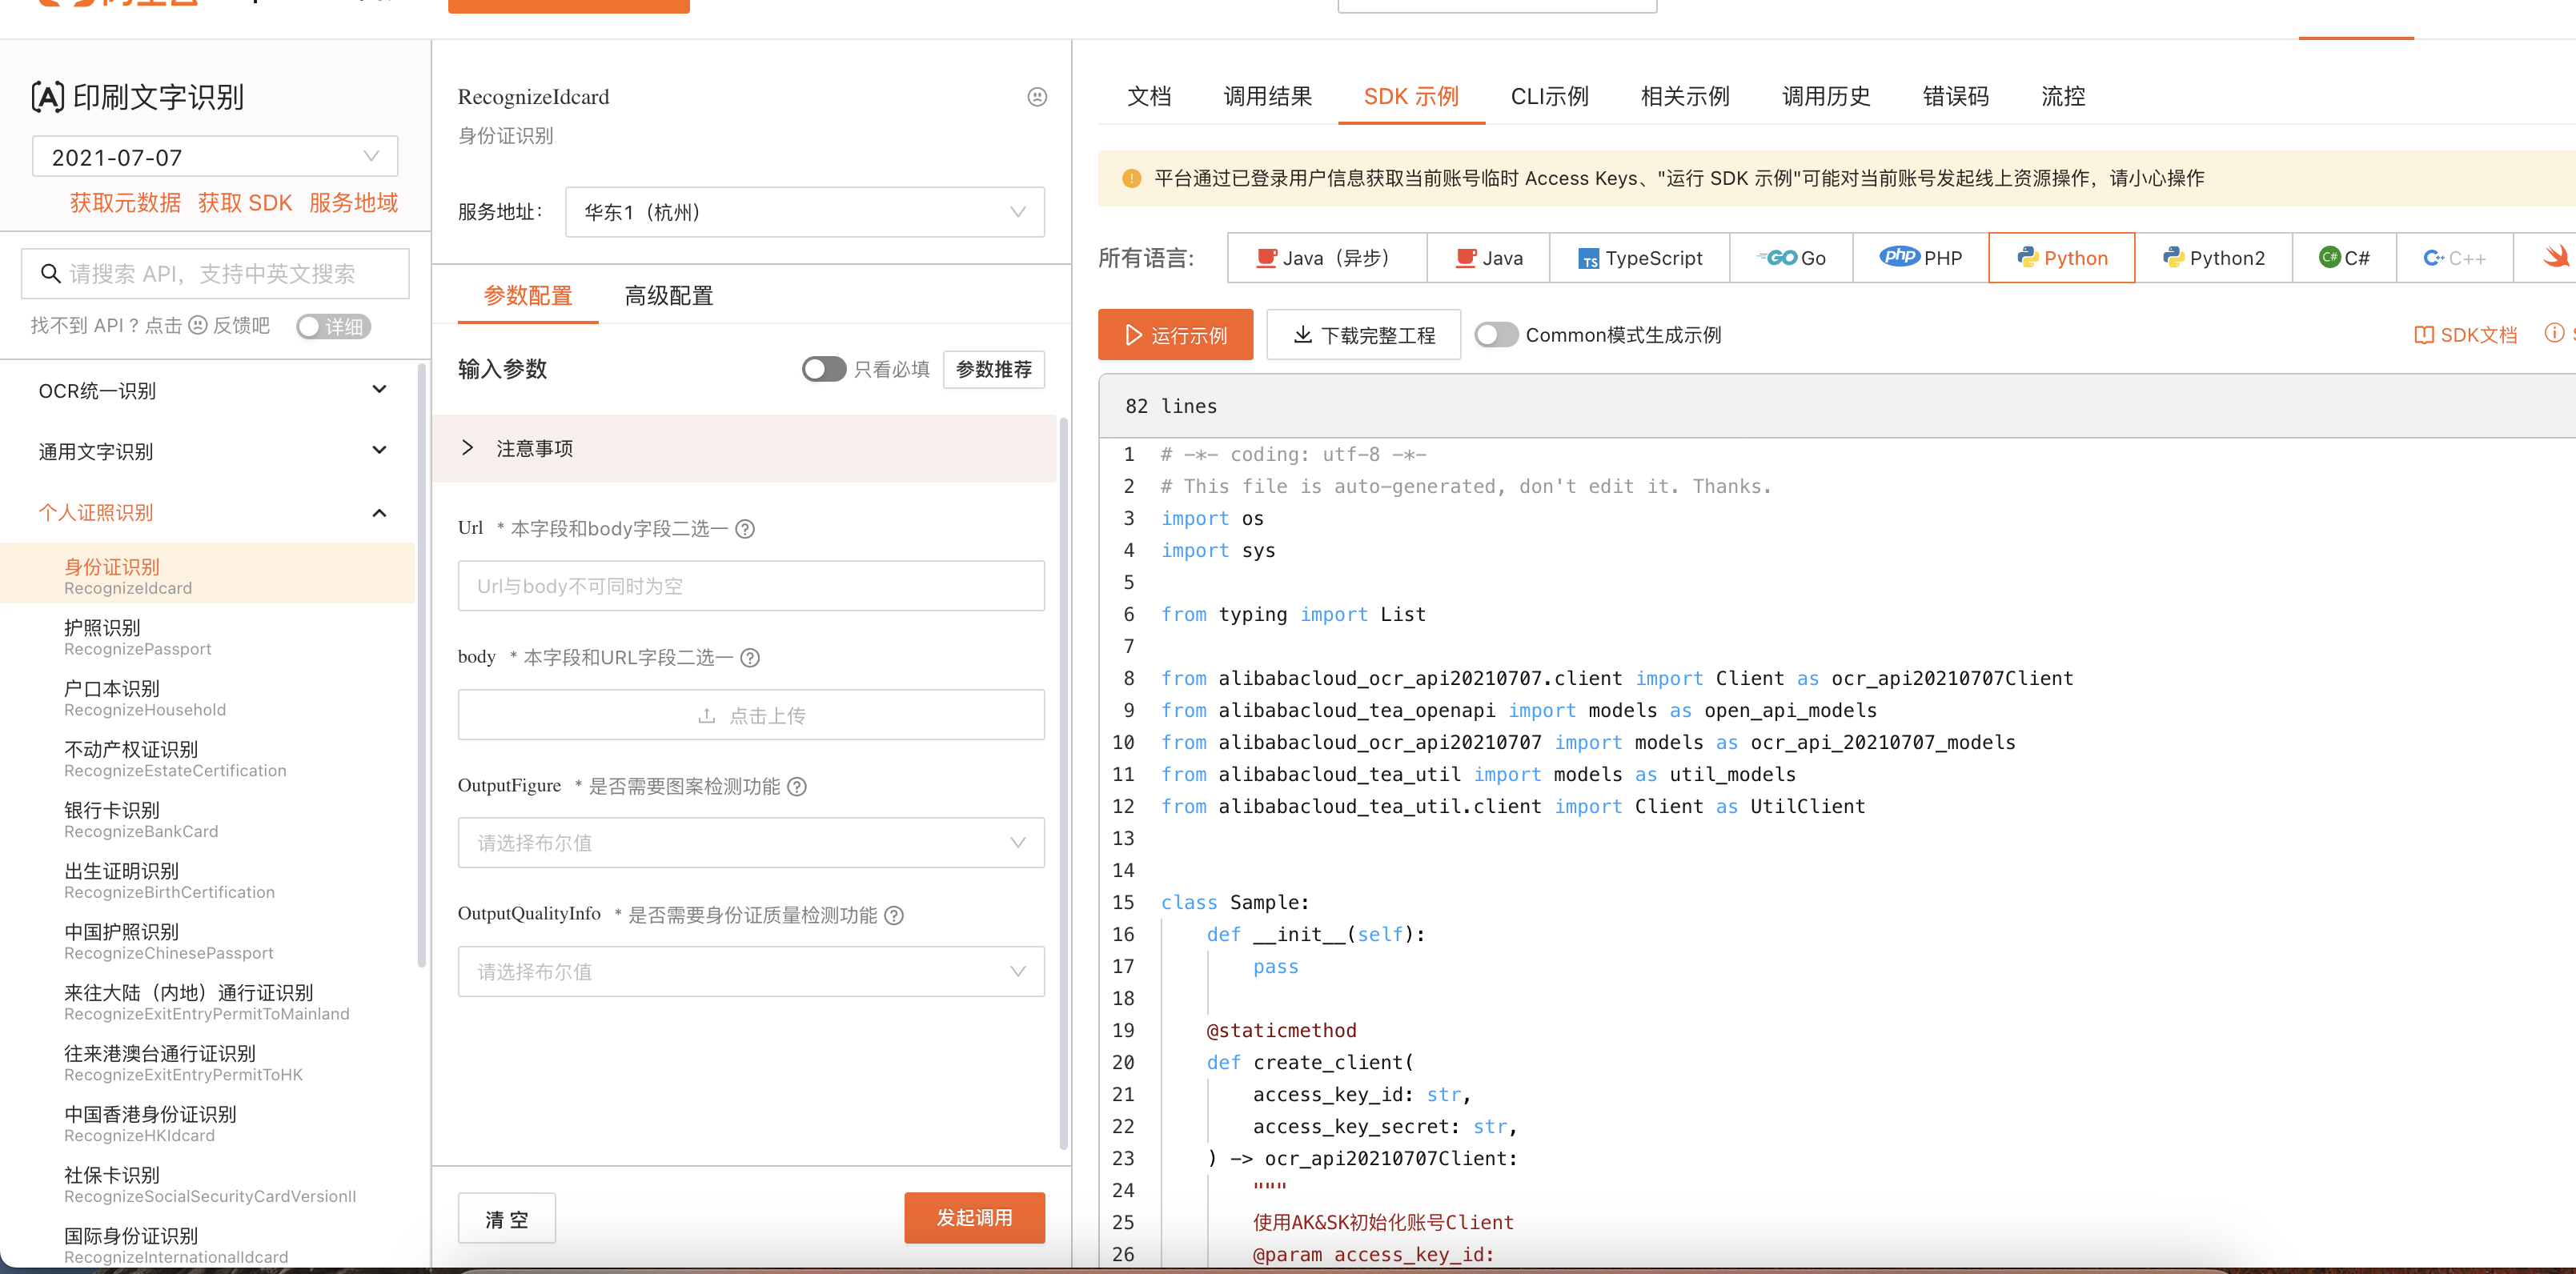The height and width of the screenshot is (1274, 2576).
Task: Open the 流控 tab
Action: point(2063,96)
